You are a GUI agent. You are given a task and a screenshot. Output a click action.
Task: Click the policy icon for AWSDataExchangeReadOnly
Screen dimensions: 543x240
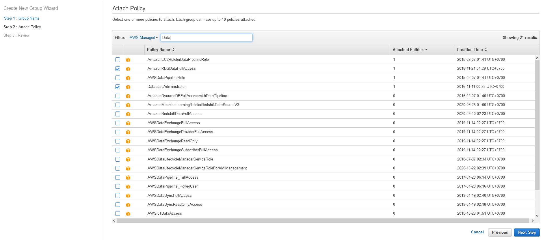point(128,141)
